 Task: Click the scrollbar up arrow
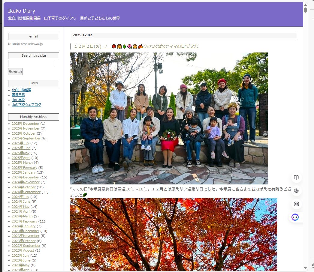click(x=305, y=4)
